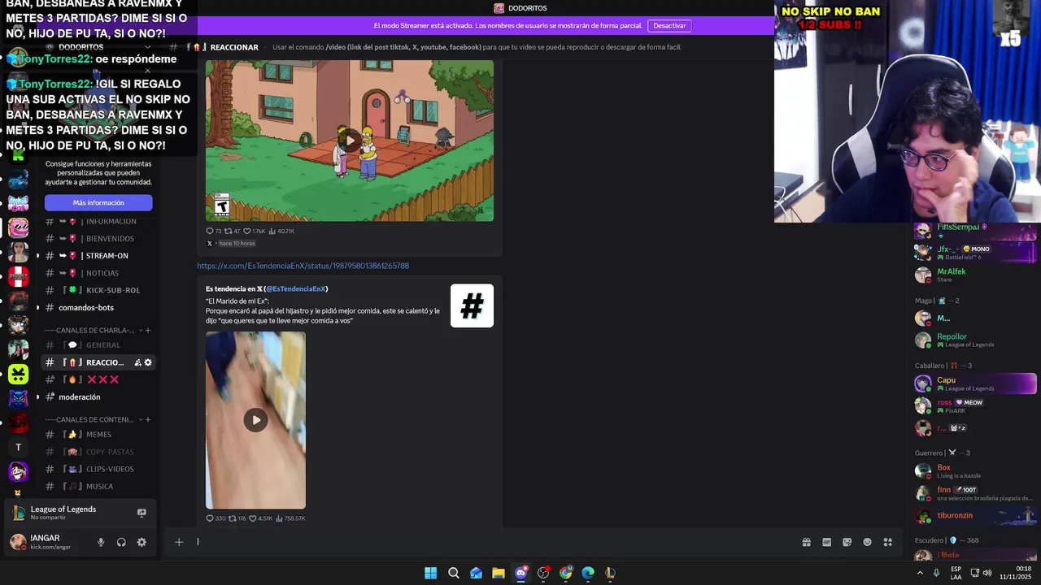
Task: Add a channel to the CANALES DE CHARLA category
Action: (x=148, y=331)
